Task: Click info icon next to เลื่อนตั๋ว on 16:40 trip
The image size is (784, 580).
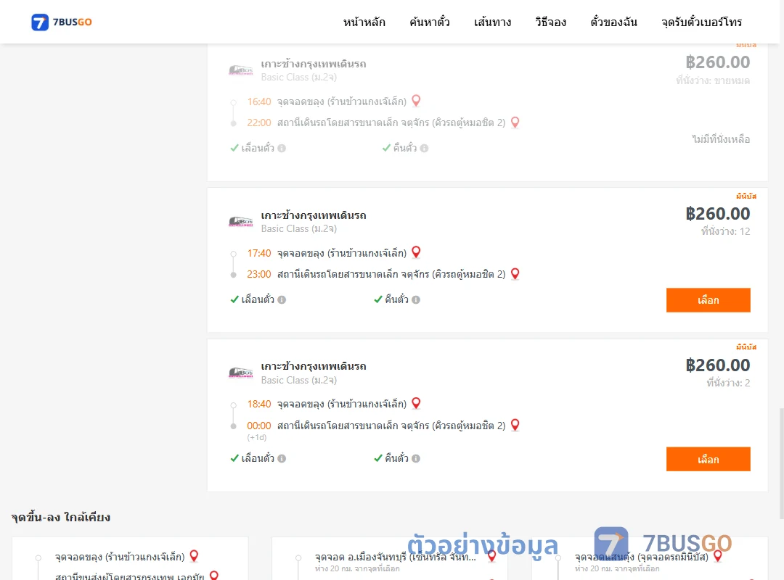Action: click(x=282, y=149)
